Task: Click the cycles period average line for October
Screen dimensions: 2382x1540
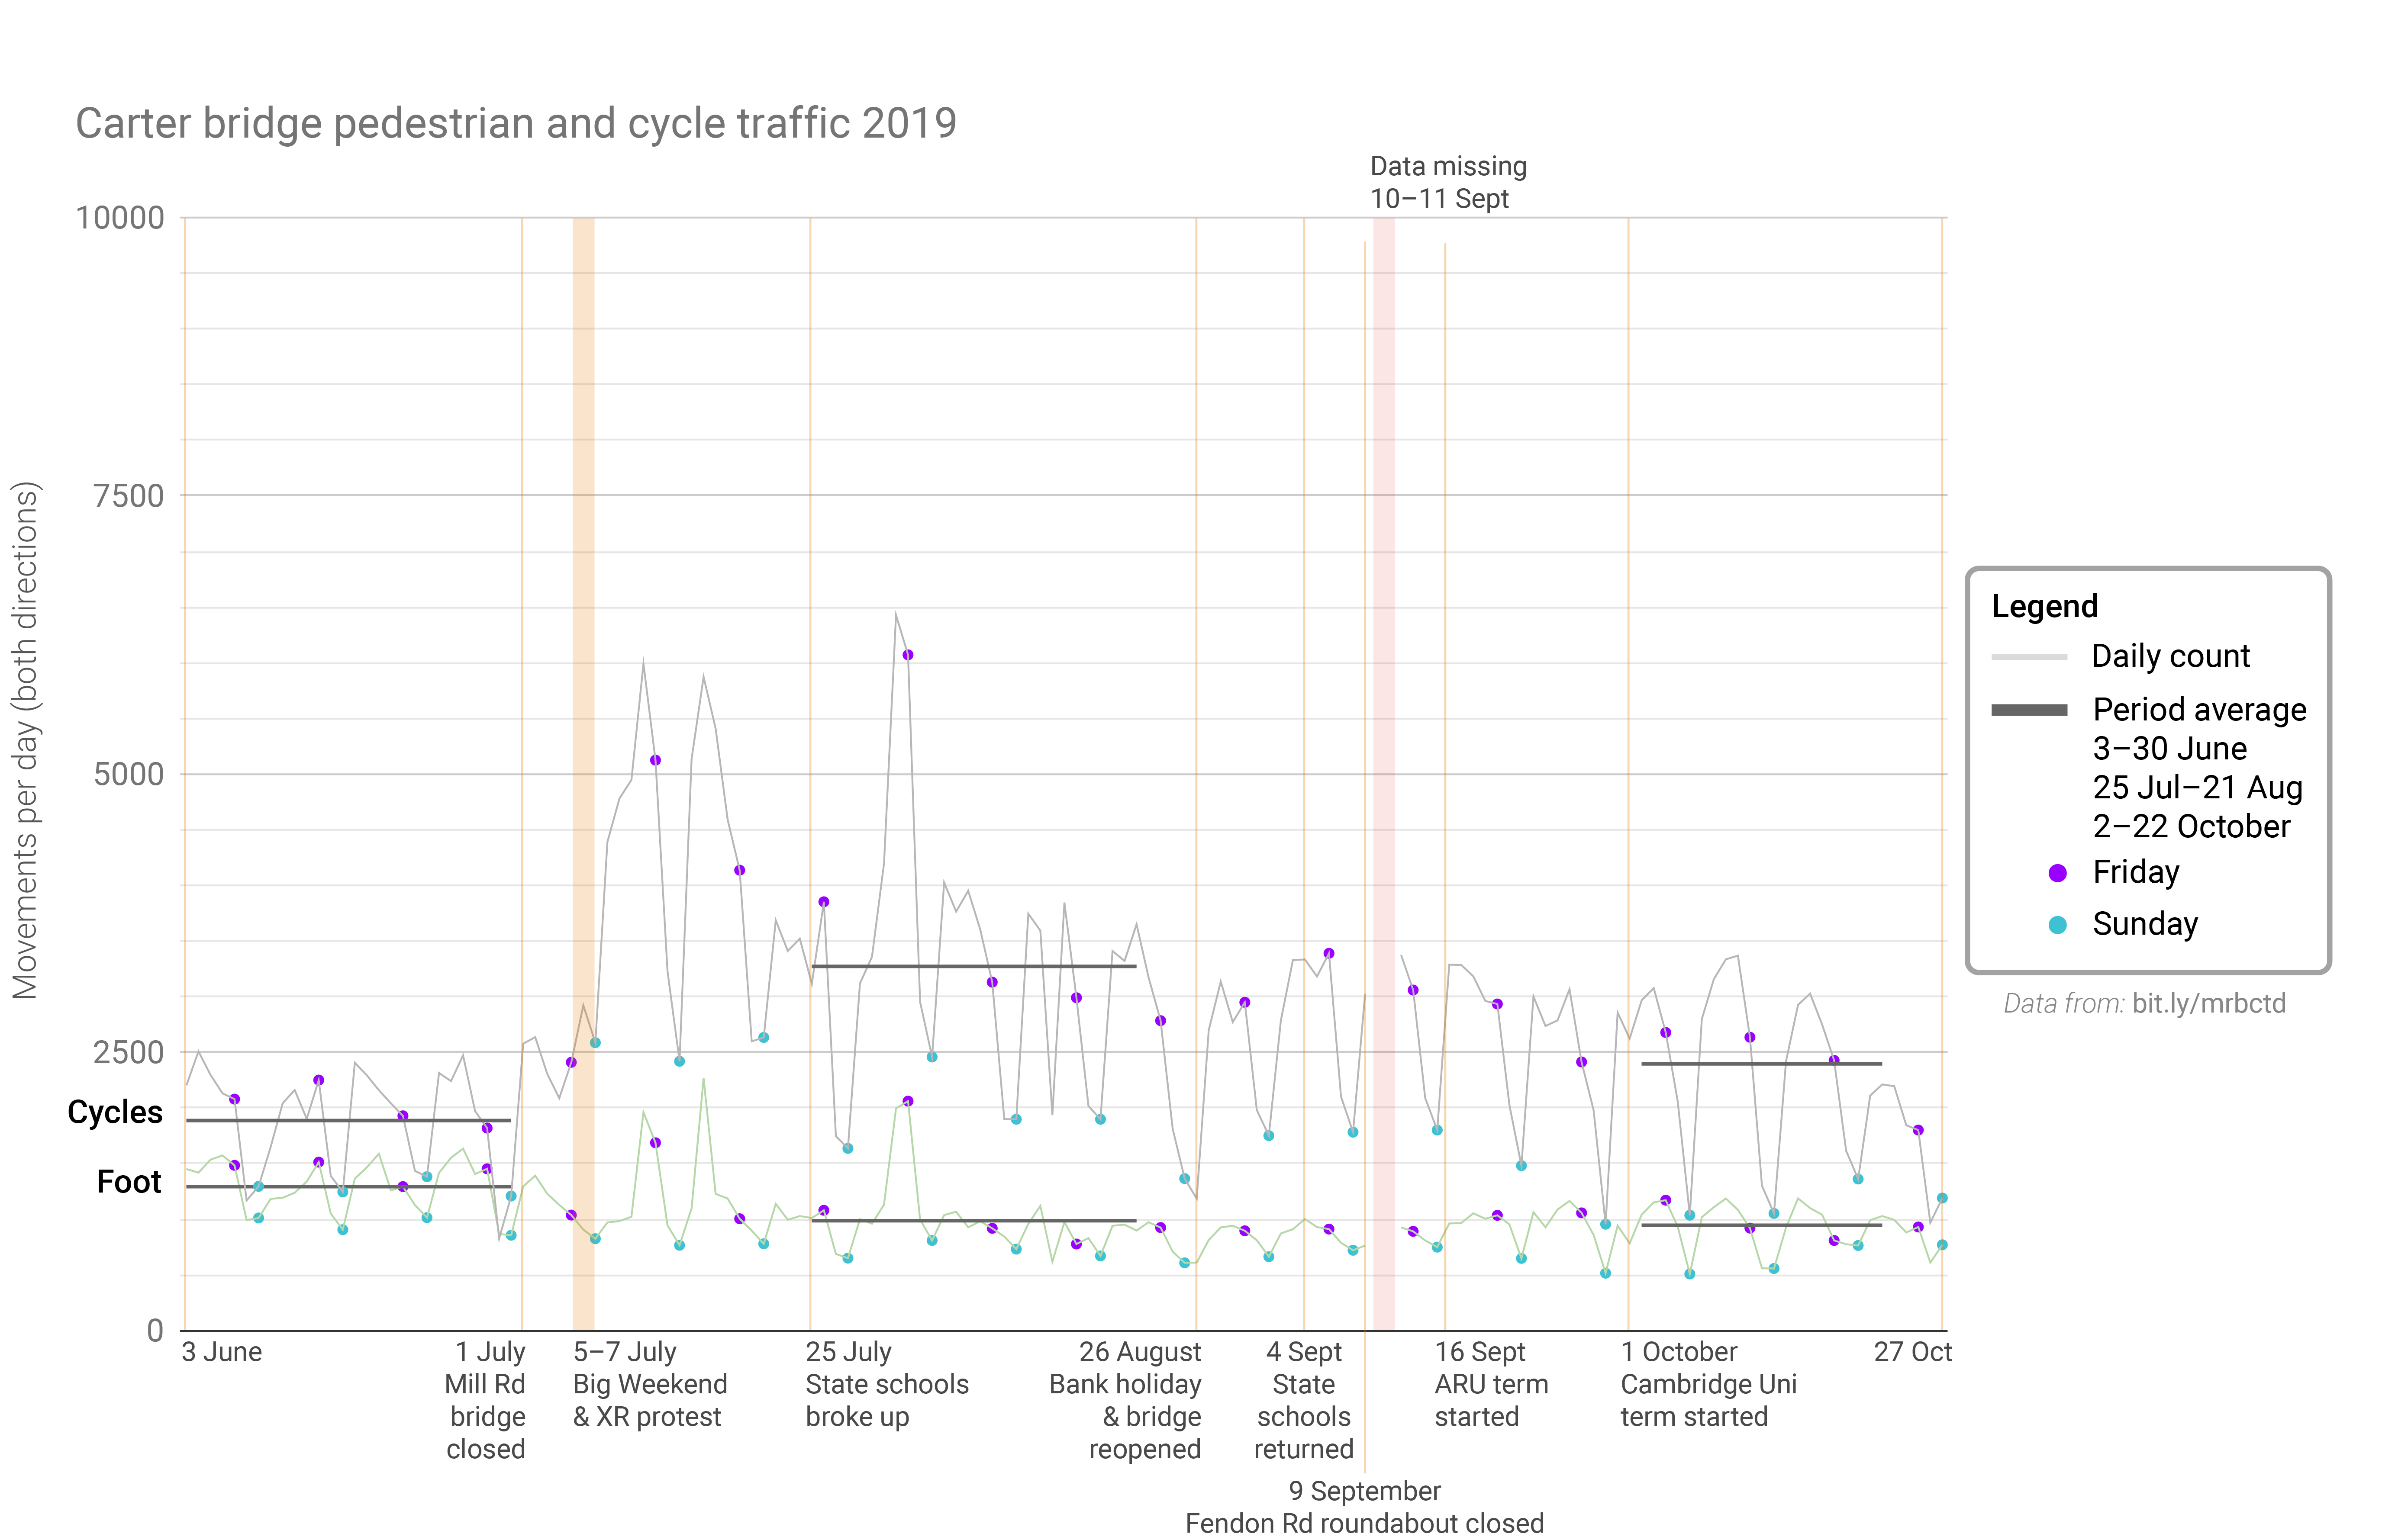Action: pyautogui.click(x=1761, y=1063)
